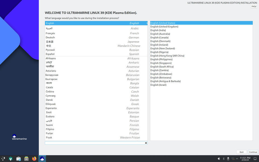Choose English (United States) locale
This screenshot has height=162, width=259.
click(x=201, y=23)
